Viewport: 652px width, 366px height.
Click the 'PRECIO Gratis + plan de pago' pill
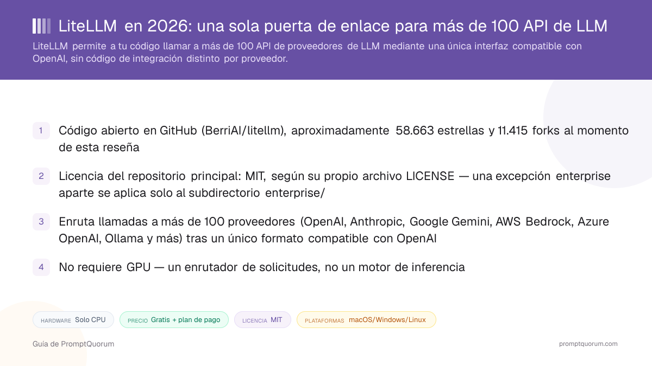[x=174, y=320]
